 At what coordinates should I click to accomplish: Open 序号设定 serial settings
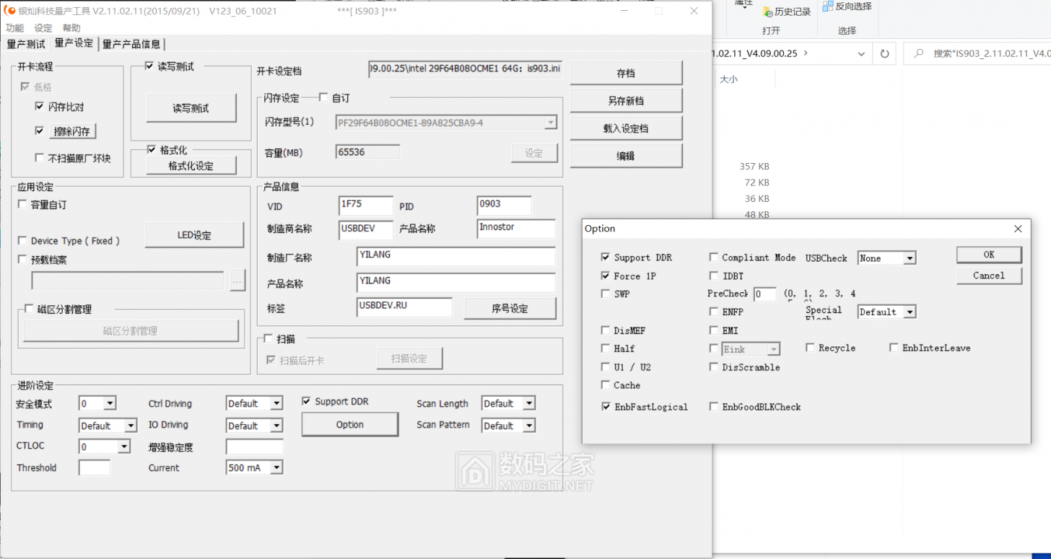point(510,308)
